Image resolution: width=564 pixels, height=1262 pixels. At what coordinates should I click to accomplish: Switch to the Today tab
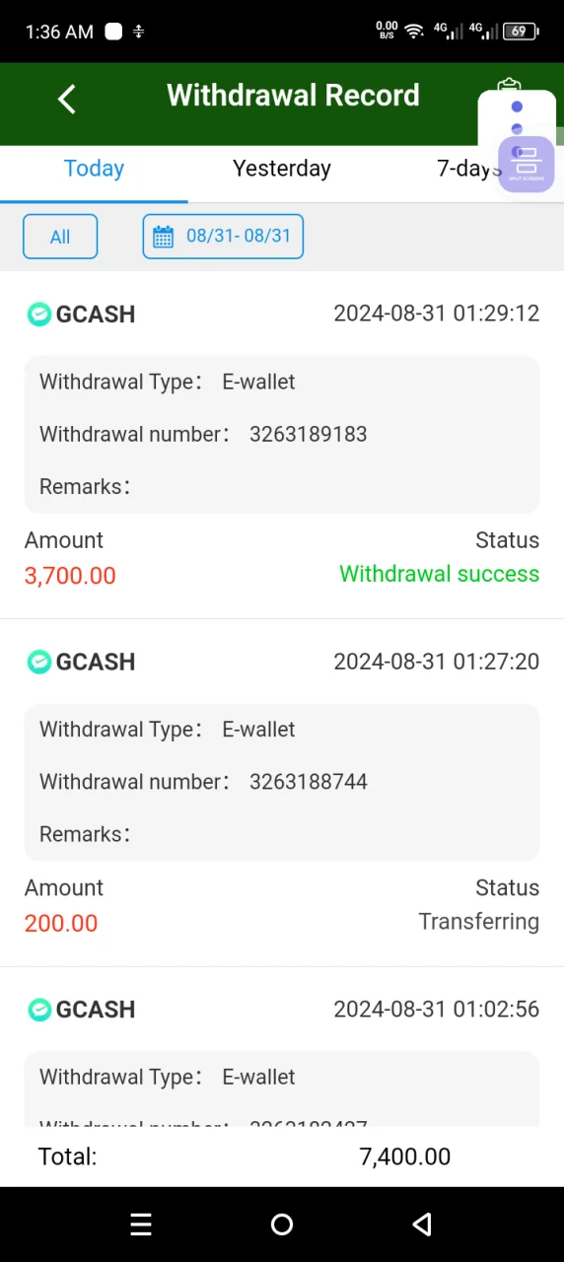coord(94,169)
